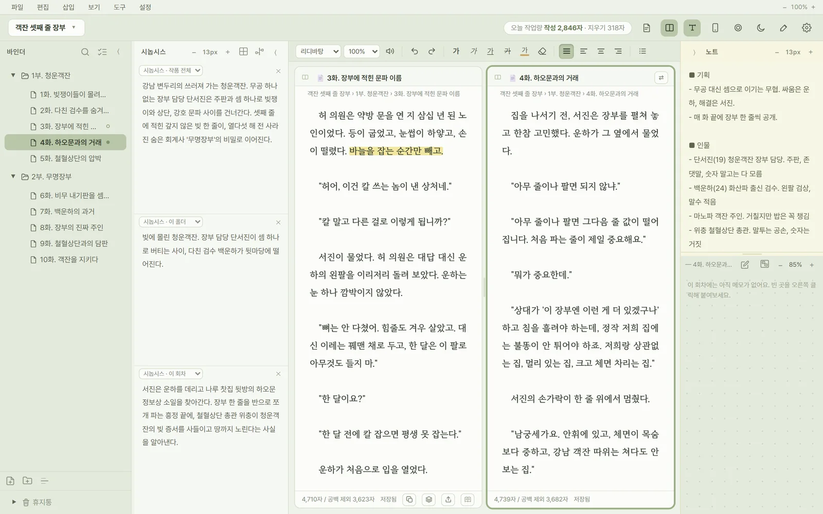Open the 100% zoom dropdown

[x=362, y=51]
